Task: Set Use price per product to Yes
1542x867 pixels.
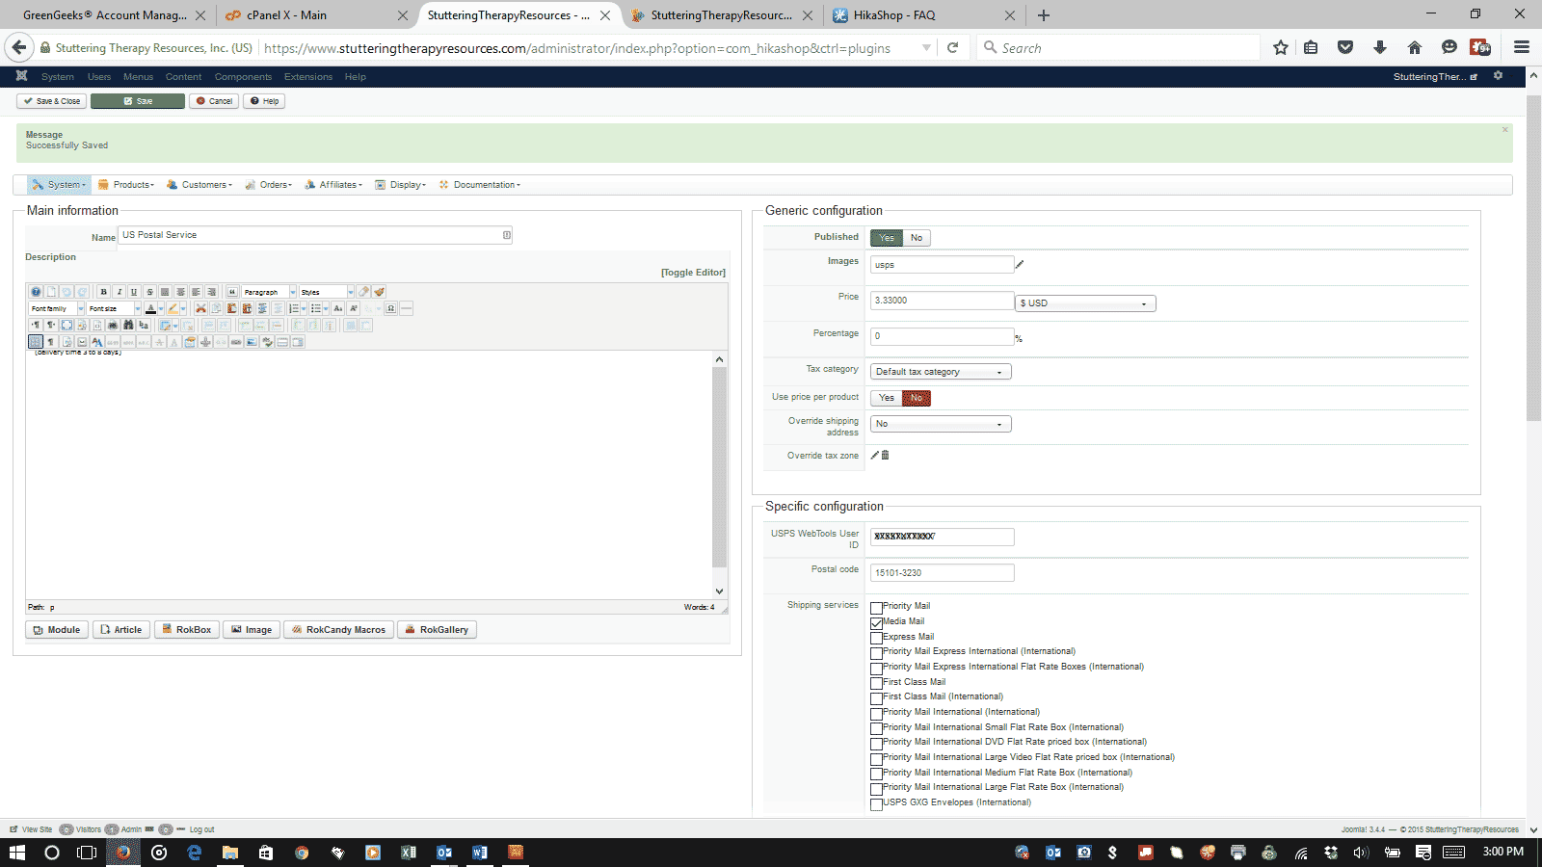Action: click(887, 398)
